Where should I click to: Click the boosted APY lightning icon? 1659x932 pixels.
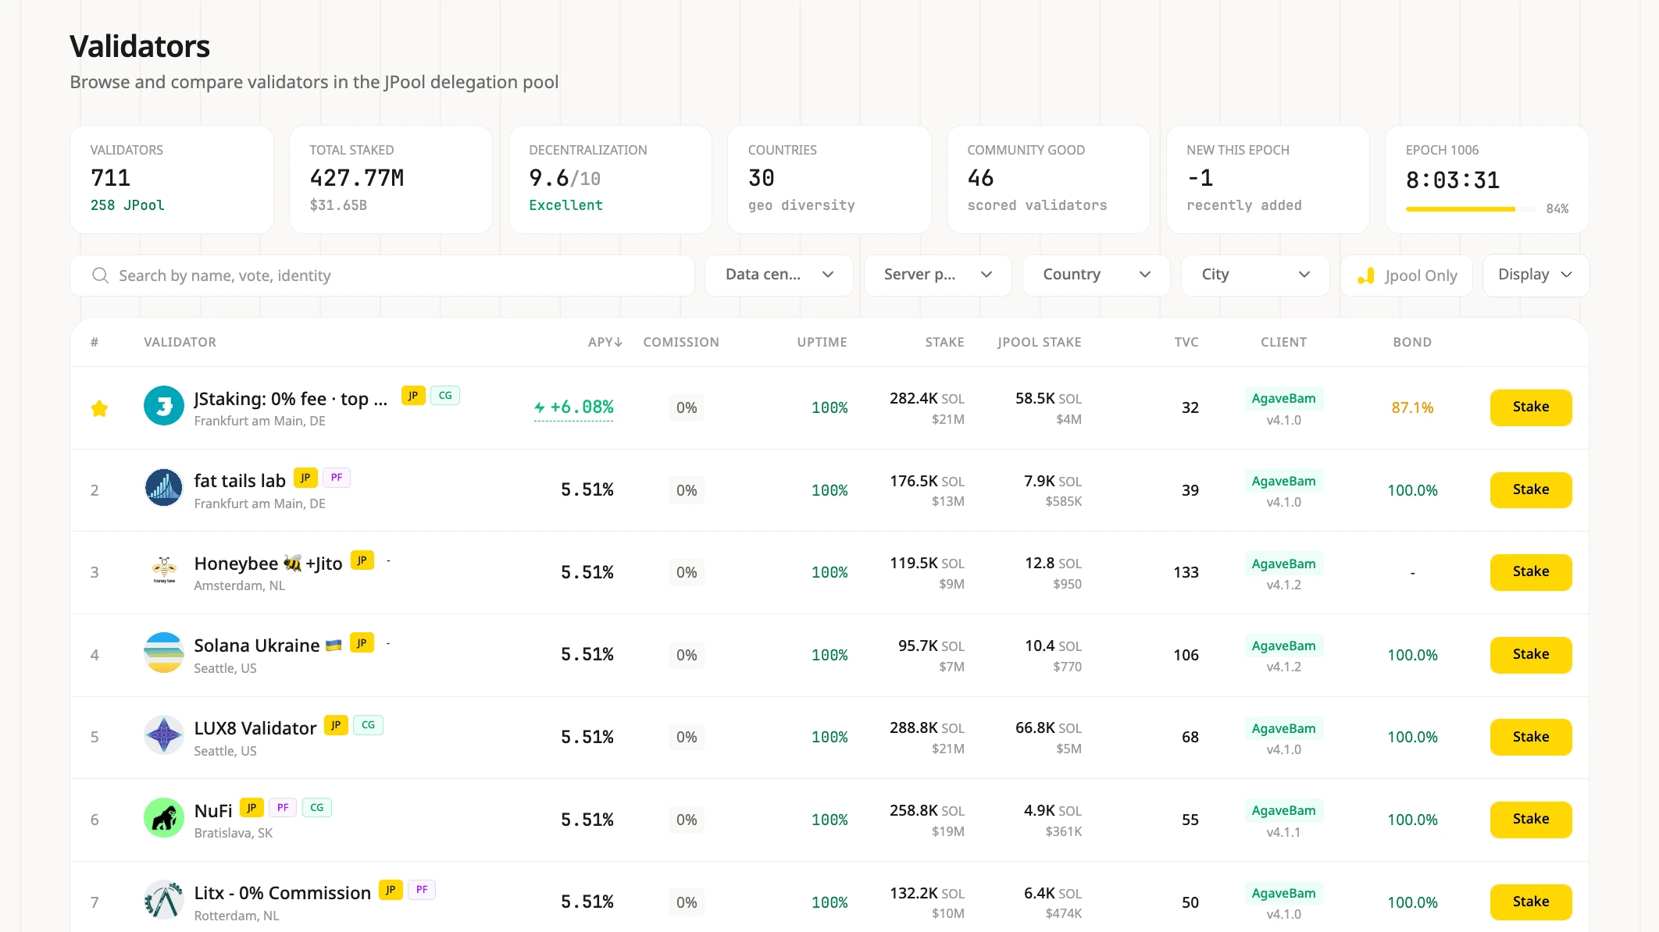(540, 407)
